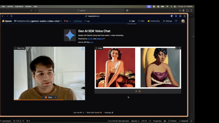Open the API key 'here' link
219x123 pixels.
click(92, 42)
